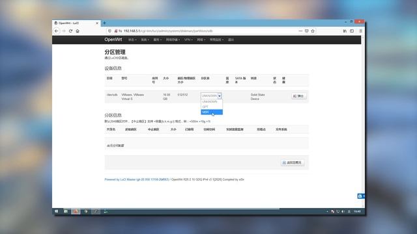Select the OpenWrt - LuCI browser tab
Viewport: 417px width, 234px height.
[76, 23]
